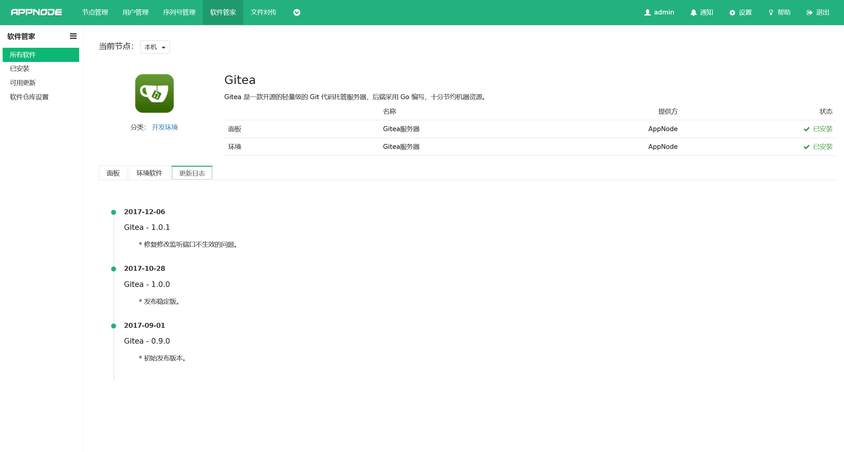
Task: Expand the navigation more-options chevron icon
Action: (x=297, y=13)
